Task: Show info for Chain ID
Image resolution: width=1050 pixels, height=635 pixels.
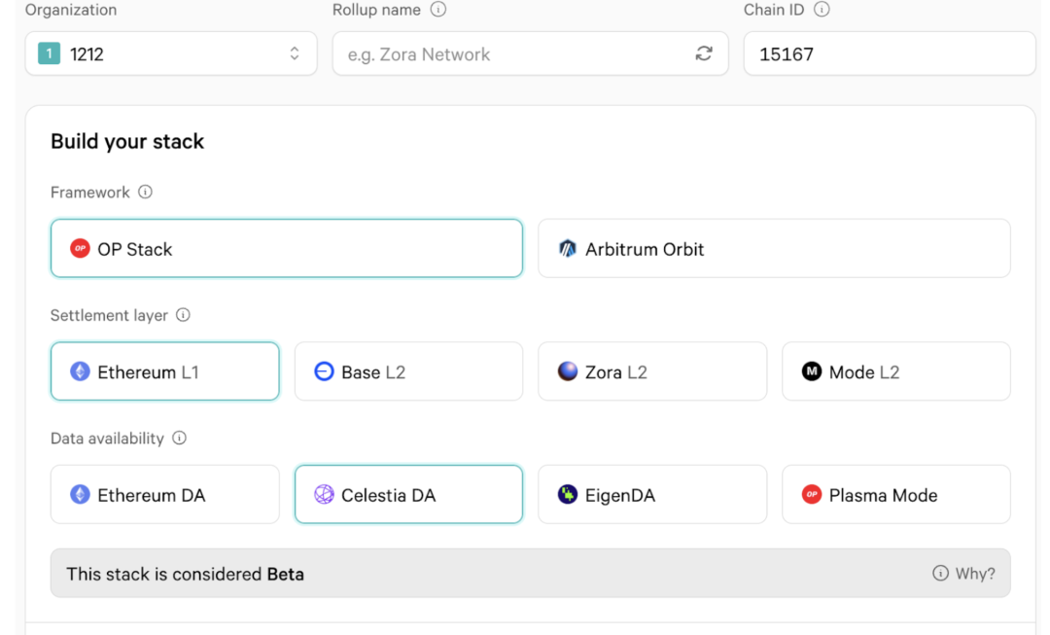Action: pos(822,10)
